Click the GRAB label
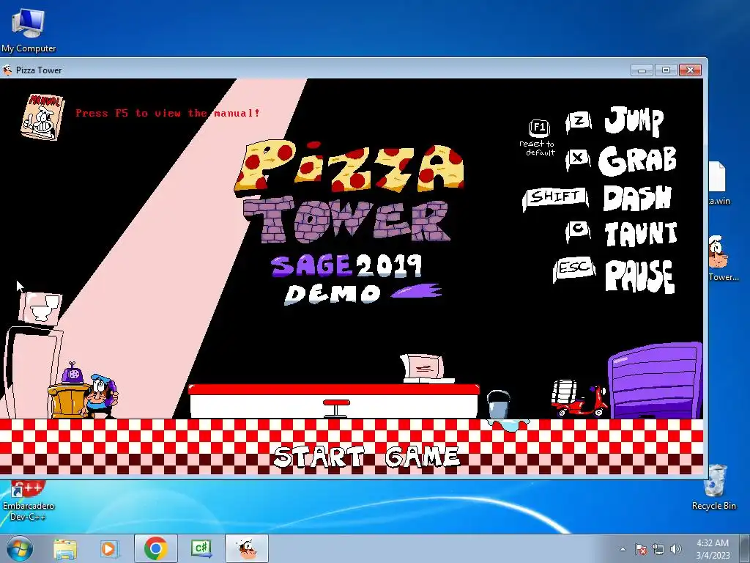750x563 pixels. (638, 160)
